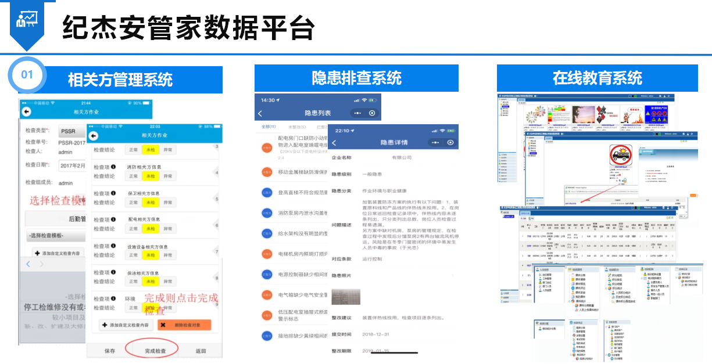Tap circle close icon in 隐患详情 header
Image resolution: width=712 pixels, height=364 pixels.
[451, 142]
